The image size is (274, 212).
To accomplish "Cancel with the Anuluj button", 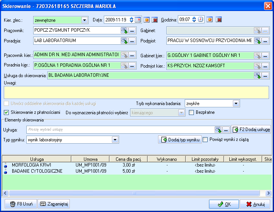I will tap(255, 204).
